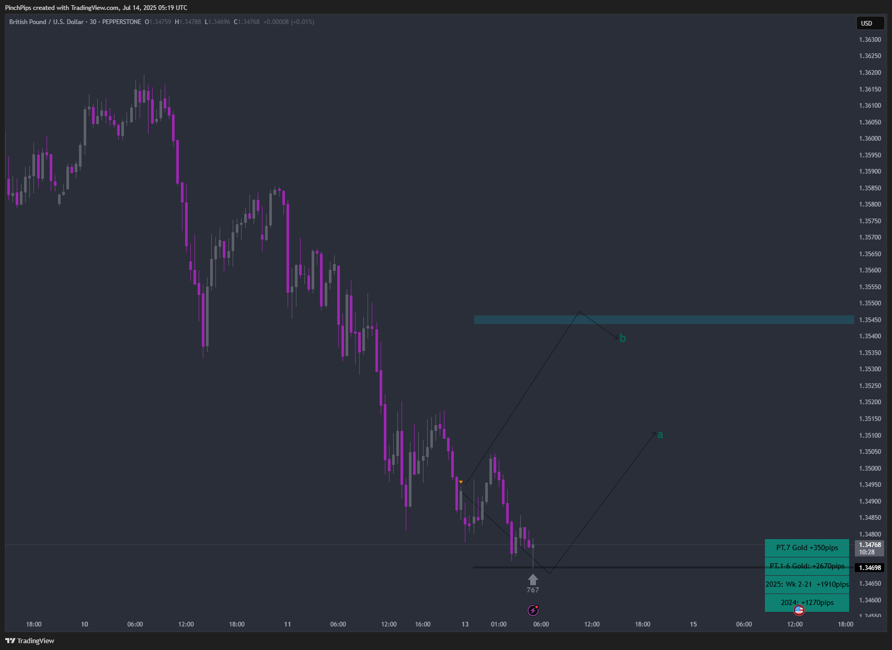
Task: Select the teal resistance zone rectangle
Action: click(x=664, y=320)
